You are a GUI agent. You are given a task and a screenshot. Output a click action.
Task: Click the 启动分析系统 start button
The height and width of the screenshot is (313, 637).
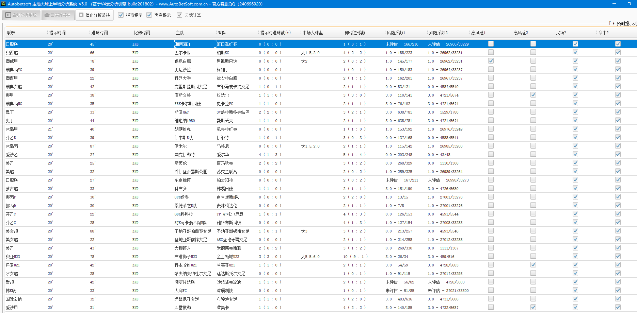pyautogui.click(x=21, y=15)
